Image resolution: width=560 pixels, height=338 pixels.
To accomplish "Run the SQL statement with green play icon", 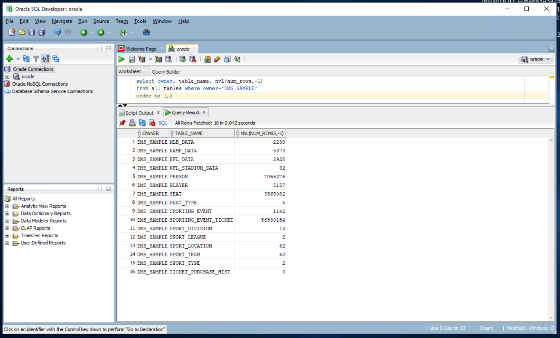I will click(121, 59).
